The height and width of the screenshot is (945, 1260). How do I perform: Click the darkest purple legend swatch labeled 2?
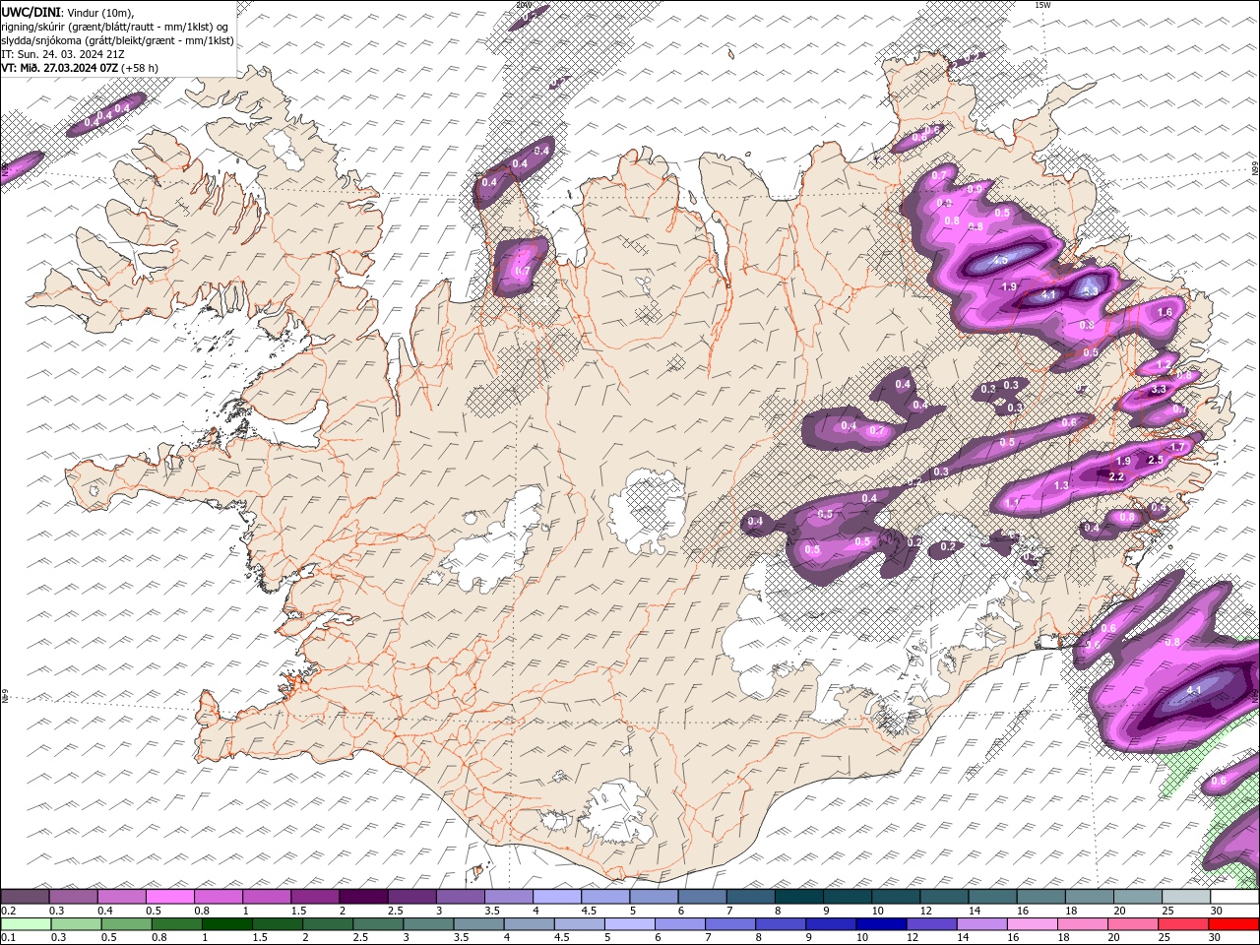tap(364, 897)
